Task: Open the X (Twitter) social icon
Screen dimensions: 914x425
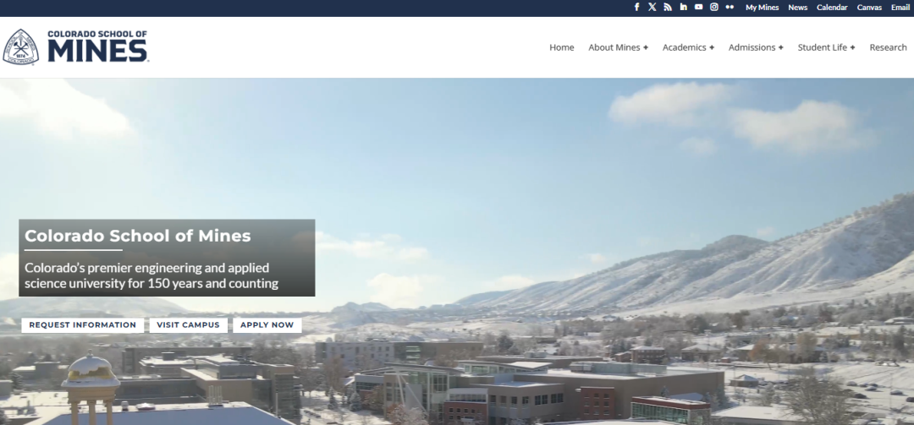Action: [652, 7]
